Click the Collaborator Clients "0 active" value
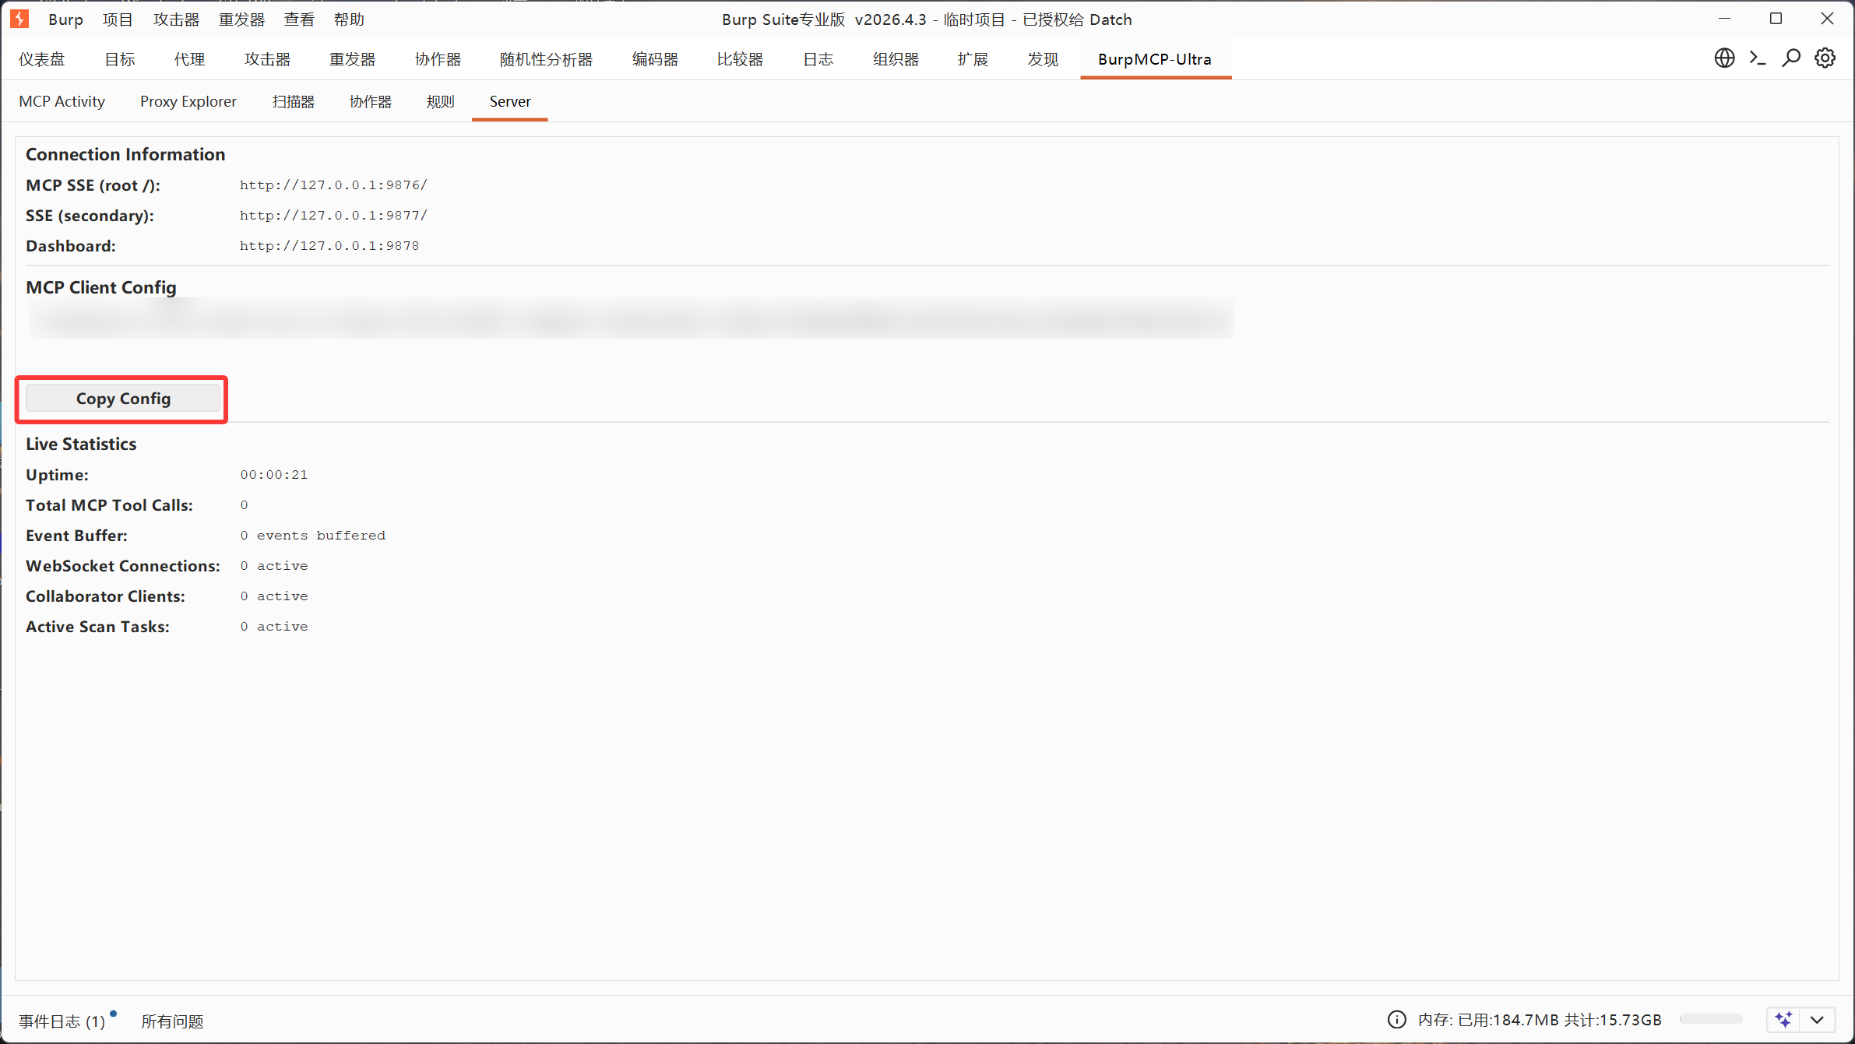1855x1044 pixels. pos(274,596)
